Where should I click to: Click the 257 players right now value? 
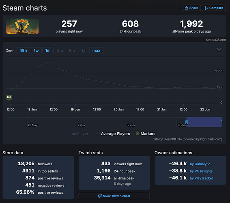(69, 24)
